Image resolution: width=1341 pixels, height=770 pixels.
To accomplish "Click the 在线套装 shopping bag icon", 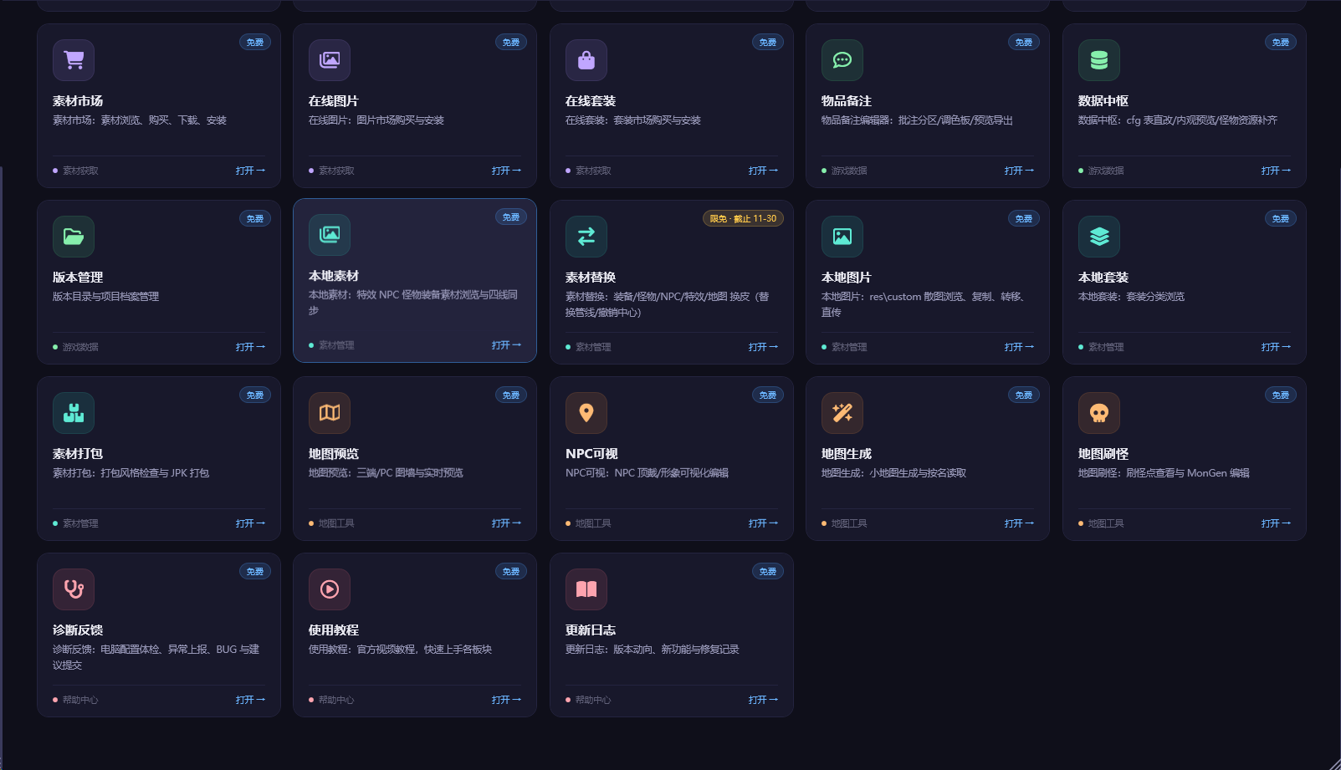I will coord(586,60).
